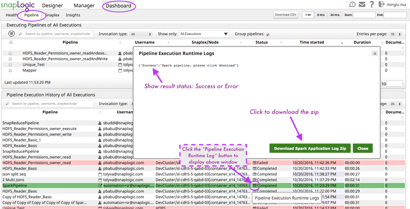Check the box for HDFS_Reader_Permisions_owner_readAndexe... row
The width and height of the screenshot is (410, 209).
coord(10,53)
